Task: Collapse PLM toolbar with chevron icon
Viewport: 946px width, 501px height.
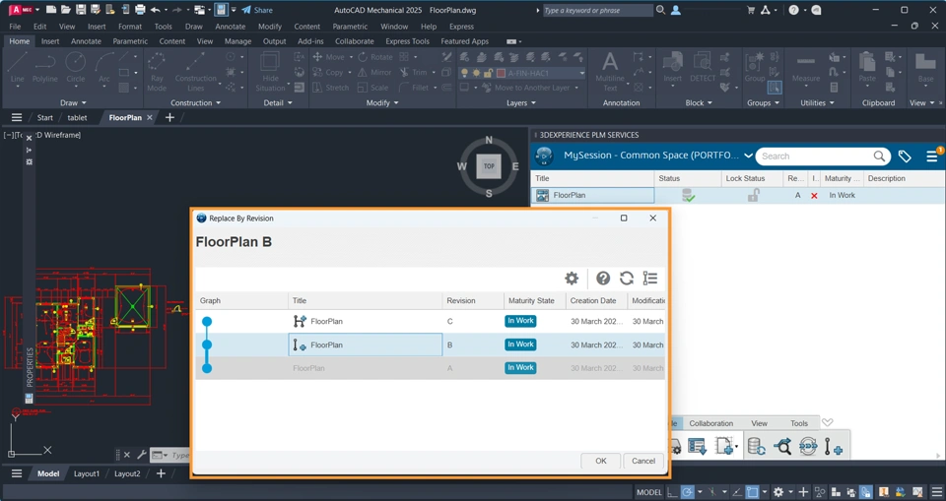Action: [827, 422]
